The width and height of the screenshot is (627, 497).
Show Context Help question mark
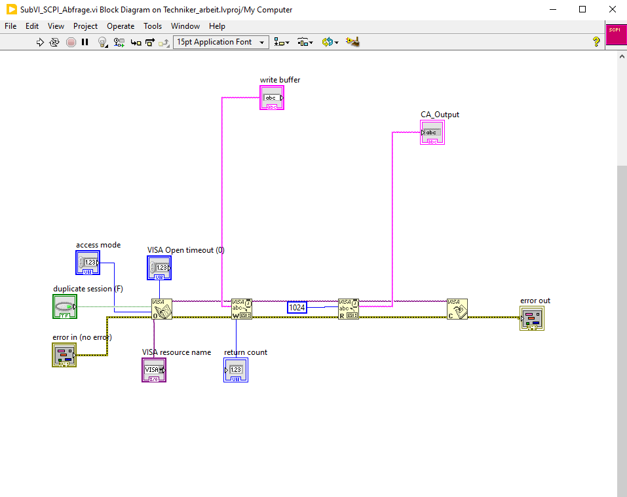[x=596, y=41]
